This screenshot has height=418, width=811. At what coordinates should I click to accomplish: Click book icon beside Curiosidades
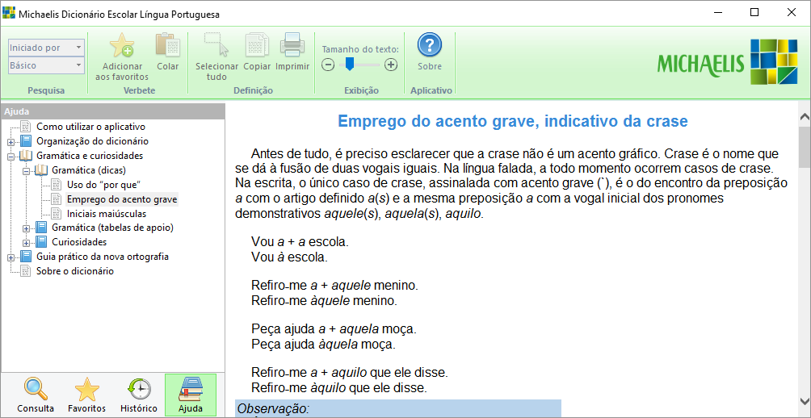coord(41,242)
